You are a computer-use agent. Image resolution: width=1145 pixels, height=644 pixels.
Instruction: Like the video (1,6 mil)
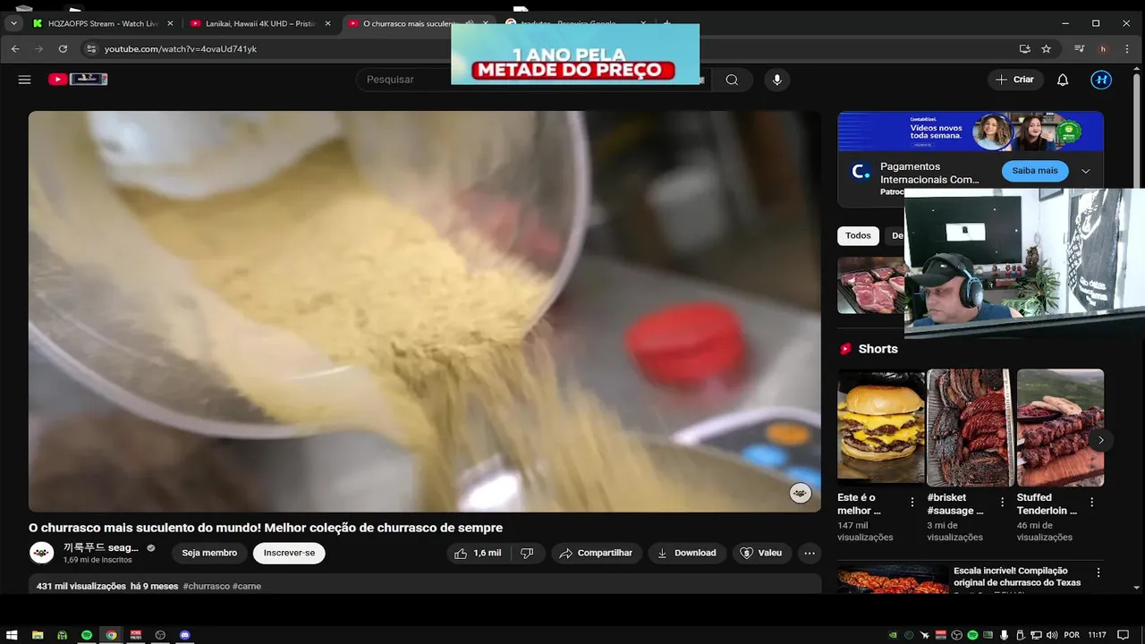(x=478, y=553)
